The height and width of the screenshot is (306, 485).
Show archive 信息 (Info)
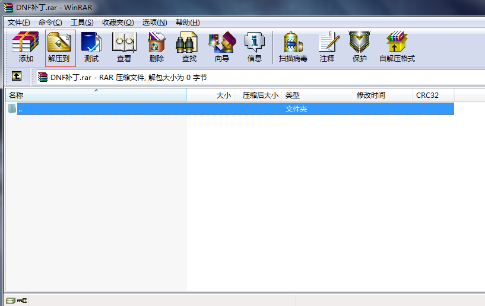[254, 47]
